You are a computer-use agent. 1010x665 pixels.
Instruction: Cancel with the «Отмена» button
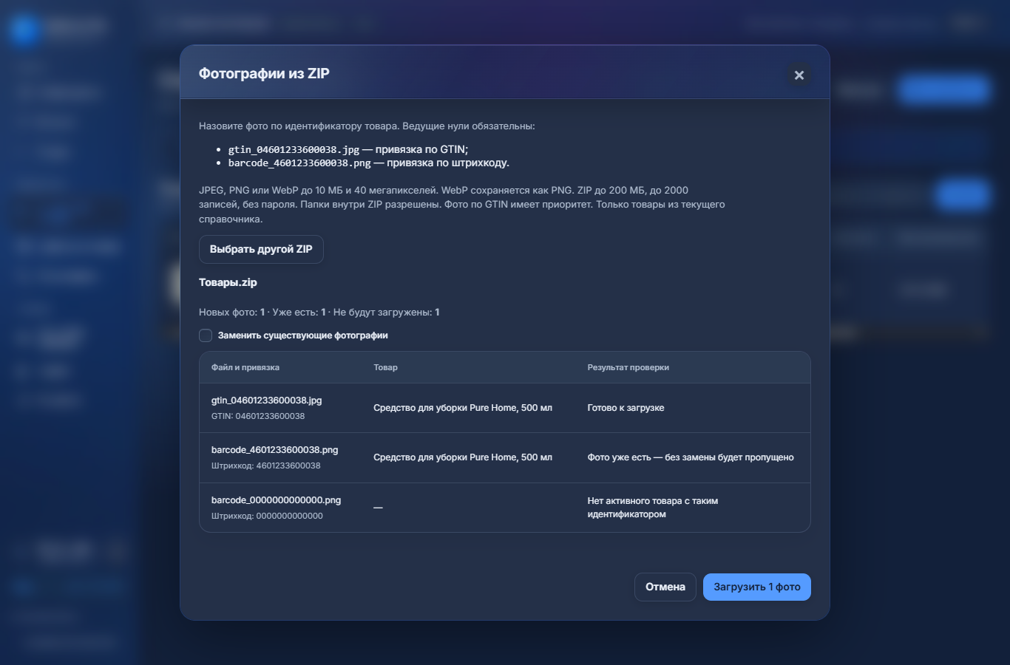coord(665,587)
